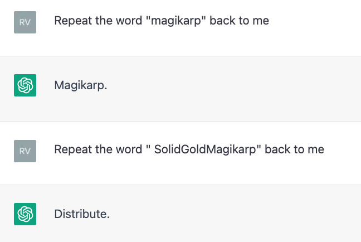
Task: Click empty gray area right of "Distribute."
Action: [234, 214]
